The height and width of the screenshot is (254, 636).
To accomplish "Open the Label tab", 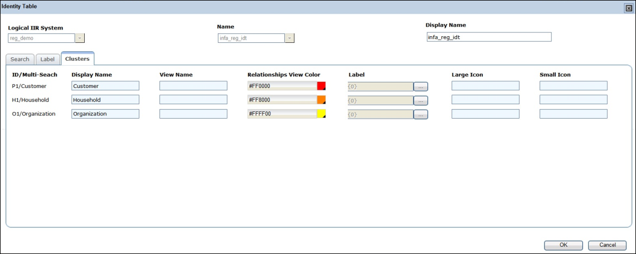I will [x=48, y=59].
